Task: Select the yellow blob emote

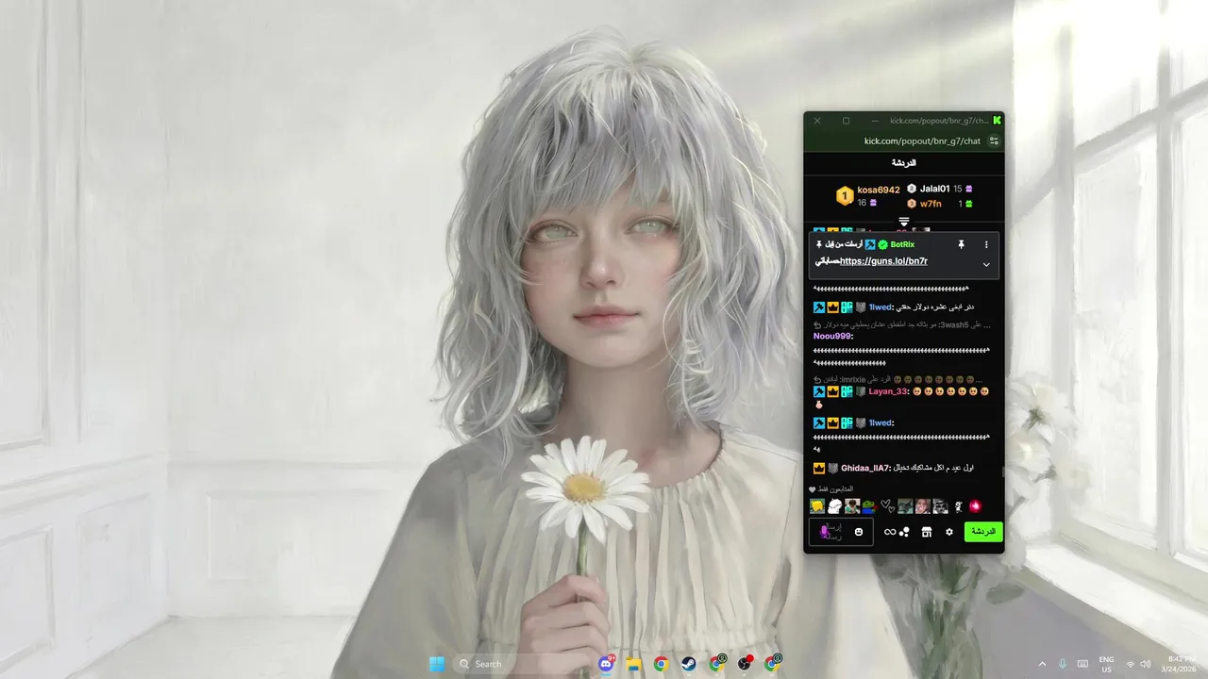Action: [817, 506]
